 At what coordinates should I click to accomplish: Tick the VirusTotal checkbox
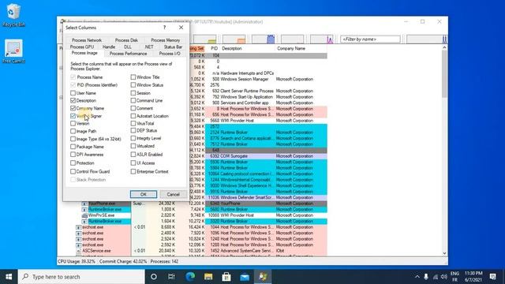click(x=133, y=123)
